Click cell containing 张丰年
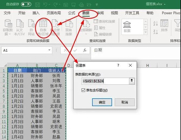 click(56, 86)
